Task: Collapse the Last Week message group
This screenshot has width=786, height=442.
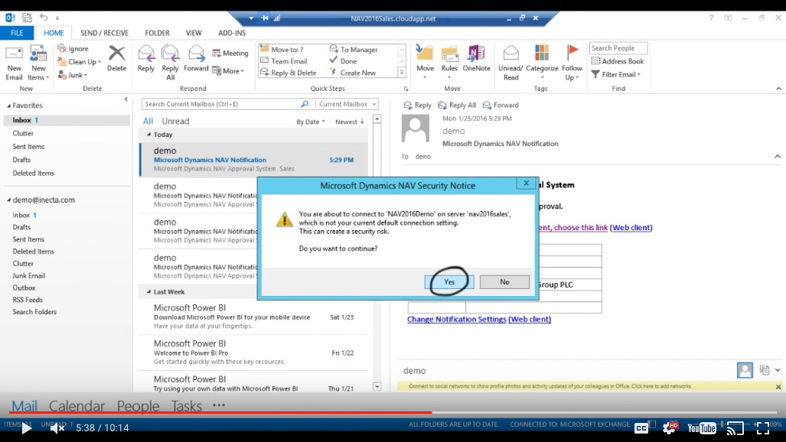Action: pyautogui.click(x=149, y=291)
